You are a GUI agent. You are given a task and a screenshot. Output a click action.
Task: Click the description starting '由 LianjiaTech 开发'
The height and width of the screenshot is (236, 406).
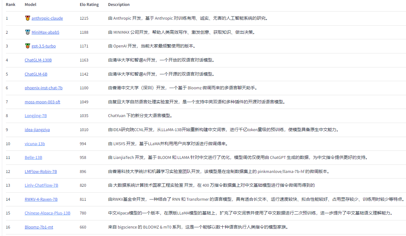point(238,157)
